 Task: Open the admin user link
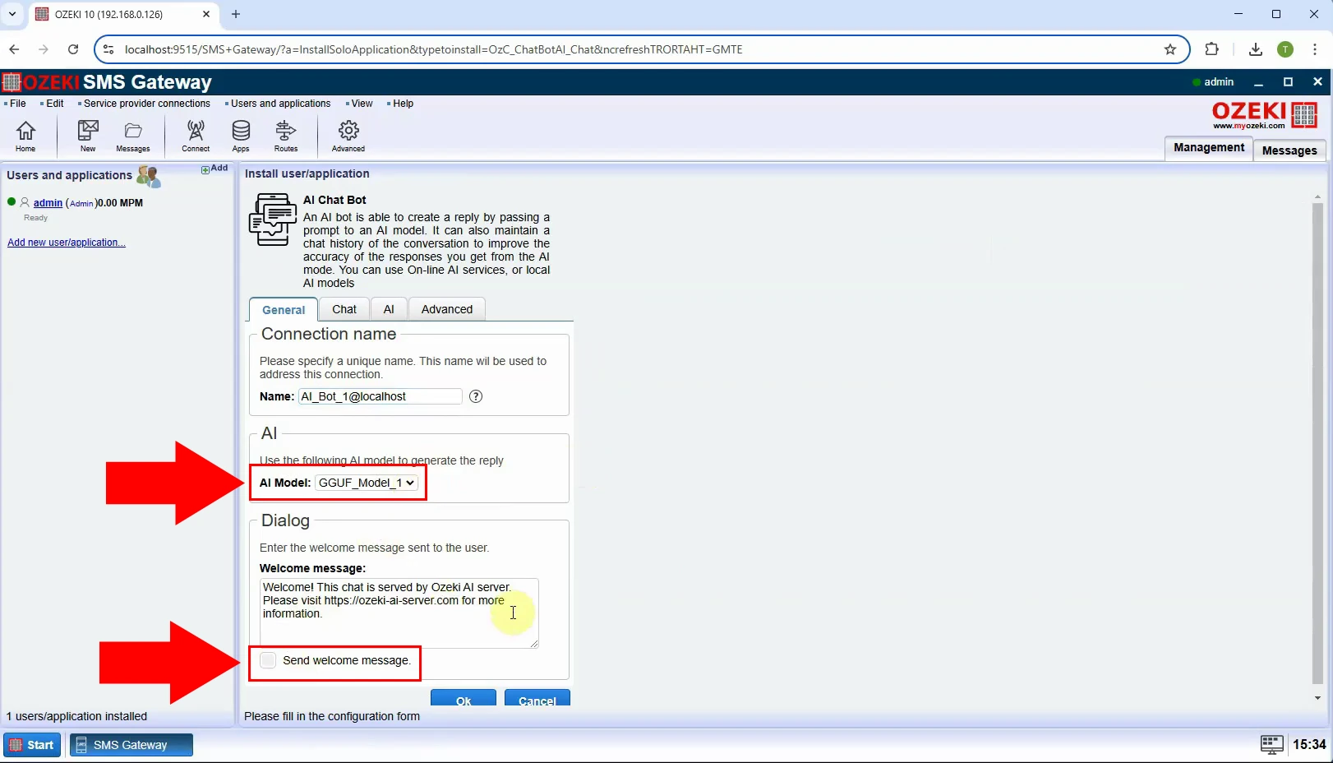[48, 203]
